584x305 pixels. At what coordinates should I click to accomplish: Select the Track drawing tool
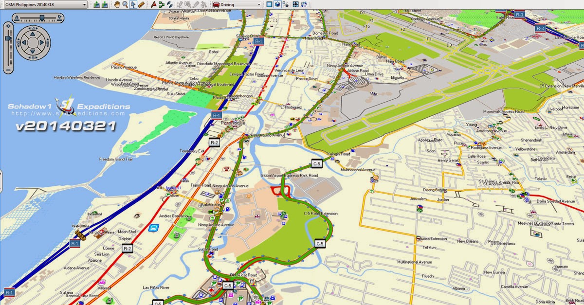point(170,4)
